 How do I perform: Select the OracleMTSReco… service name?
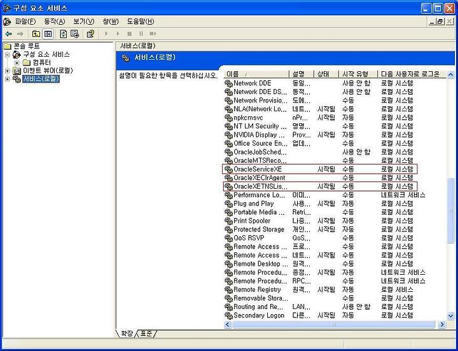point(260,161)
